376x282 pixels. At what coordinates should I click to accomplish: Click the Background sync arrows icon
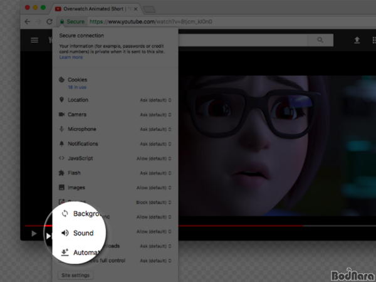point(65,214)
